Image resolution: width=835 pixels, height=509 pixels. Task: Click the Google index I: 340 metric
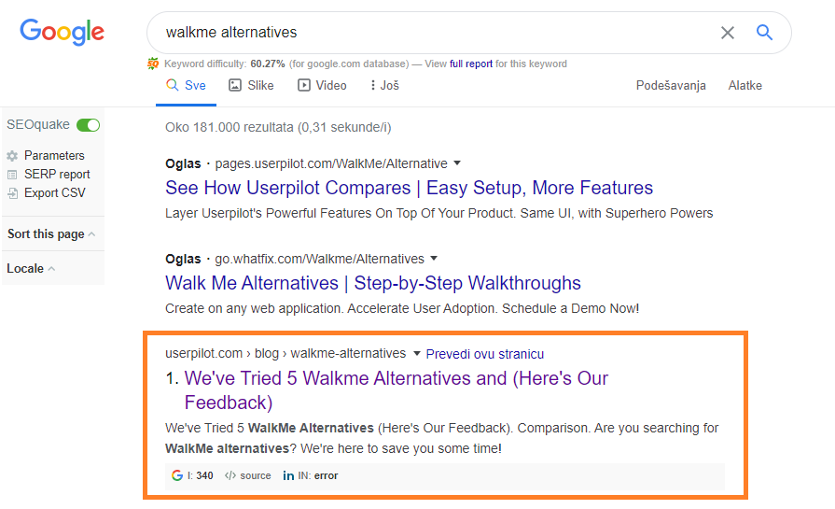coord(193,475)
